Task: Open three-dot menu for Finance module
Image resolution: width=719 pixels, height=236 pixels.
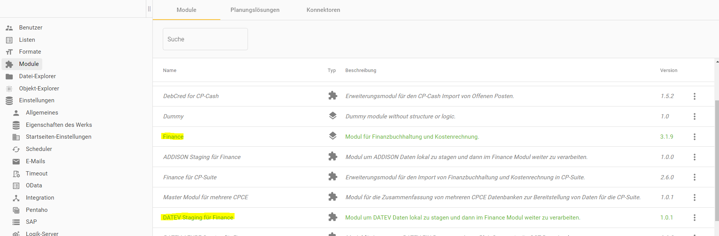Action: pyautogui.click(x=694, y=137)
